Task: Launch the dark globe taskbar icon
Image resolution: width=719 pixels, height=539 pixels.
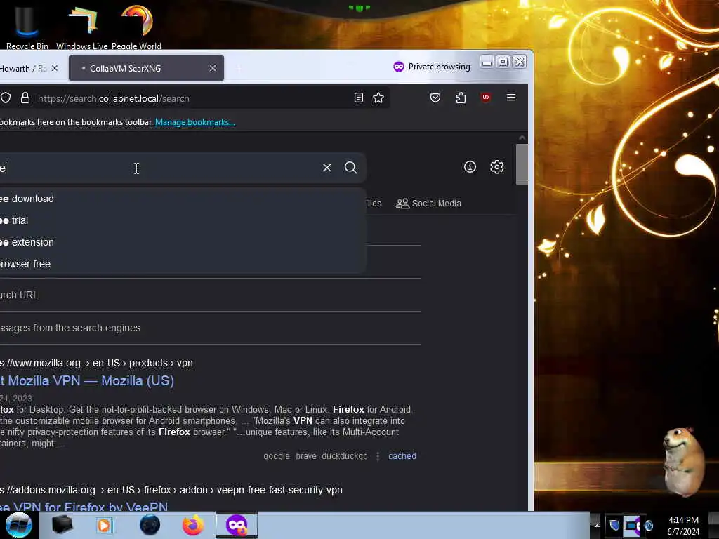Action: click(150, 525)
